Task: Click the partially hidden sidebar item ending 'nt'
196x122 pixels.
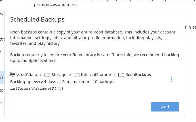Action: coord(1,103)
